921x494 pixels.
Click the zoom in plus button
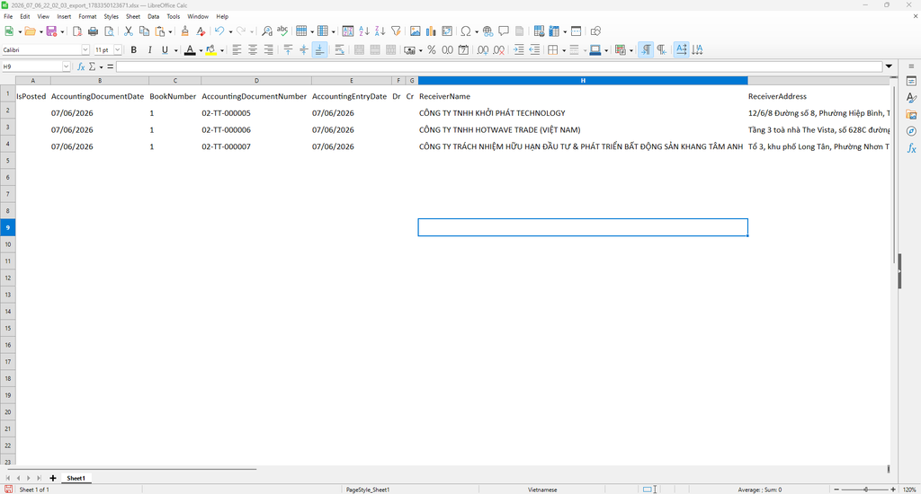pyautogui.click(x=893, y=490)
